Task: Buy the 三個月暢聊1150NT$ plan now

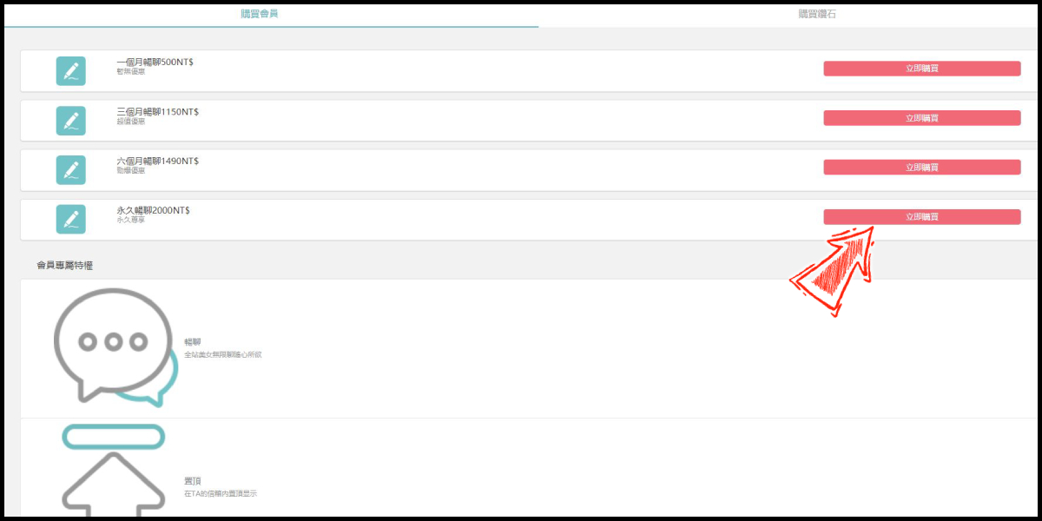Action: pos(921,118)
